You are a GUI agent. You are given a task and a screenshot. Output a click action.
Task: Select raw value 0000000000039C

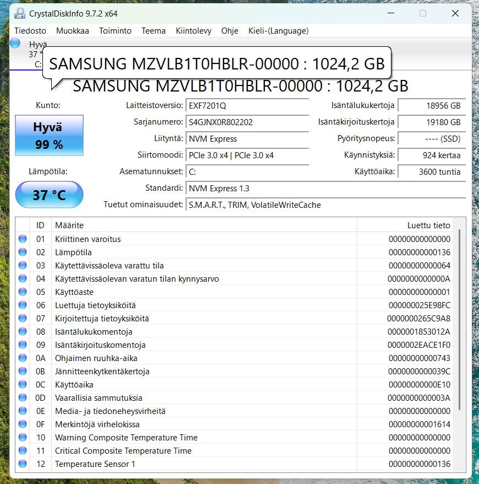coord(419,372)
